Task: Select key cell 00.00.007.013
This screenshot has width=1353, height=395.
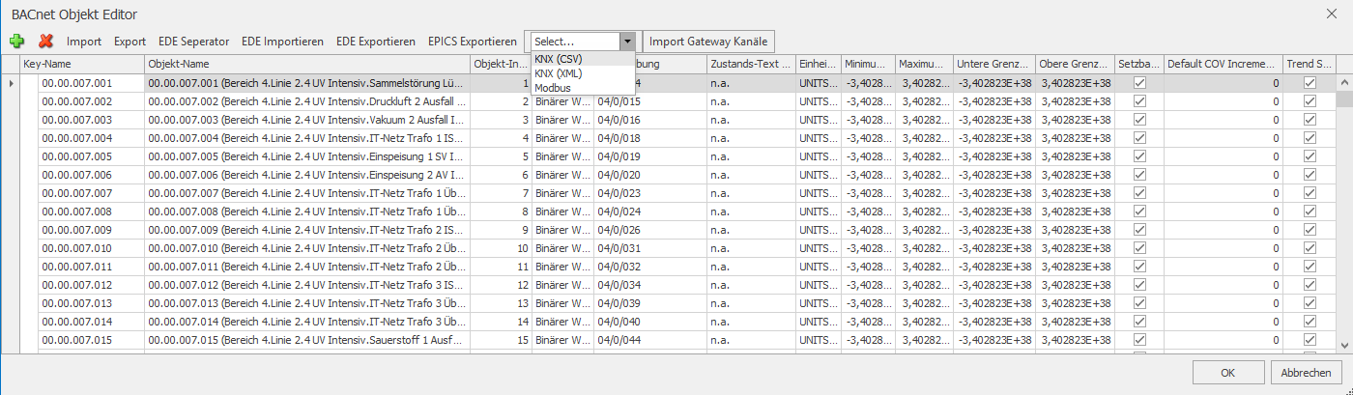Action: tap(91, 303)
